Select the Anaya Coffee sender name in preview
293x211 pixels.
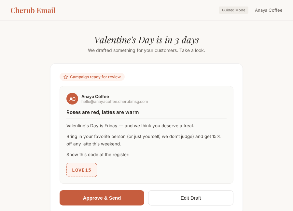(x=95, y=96)
